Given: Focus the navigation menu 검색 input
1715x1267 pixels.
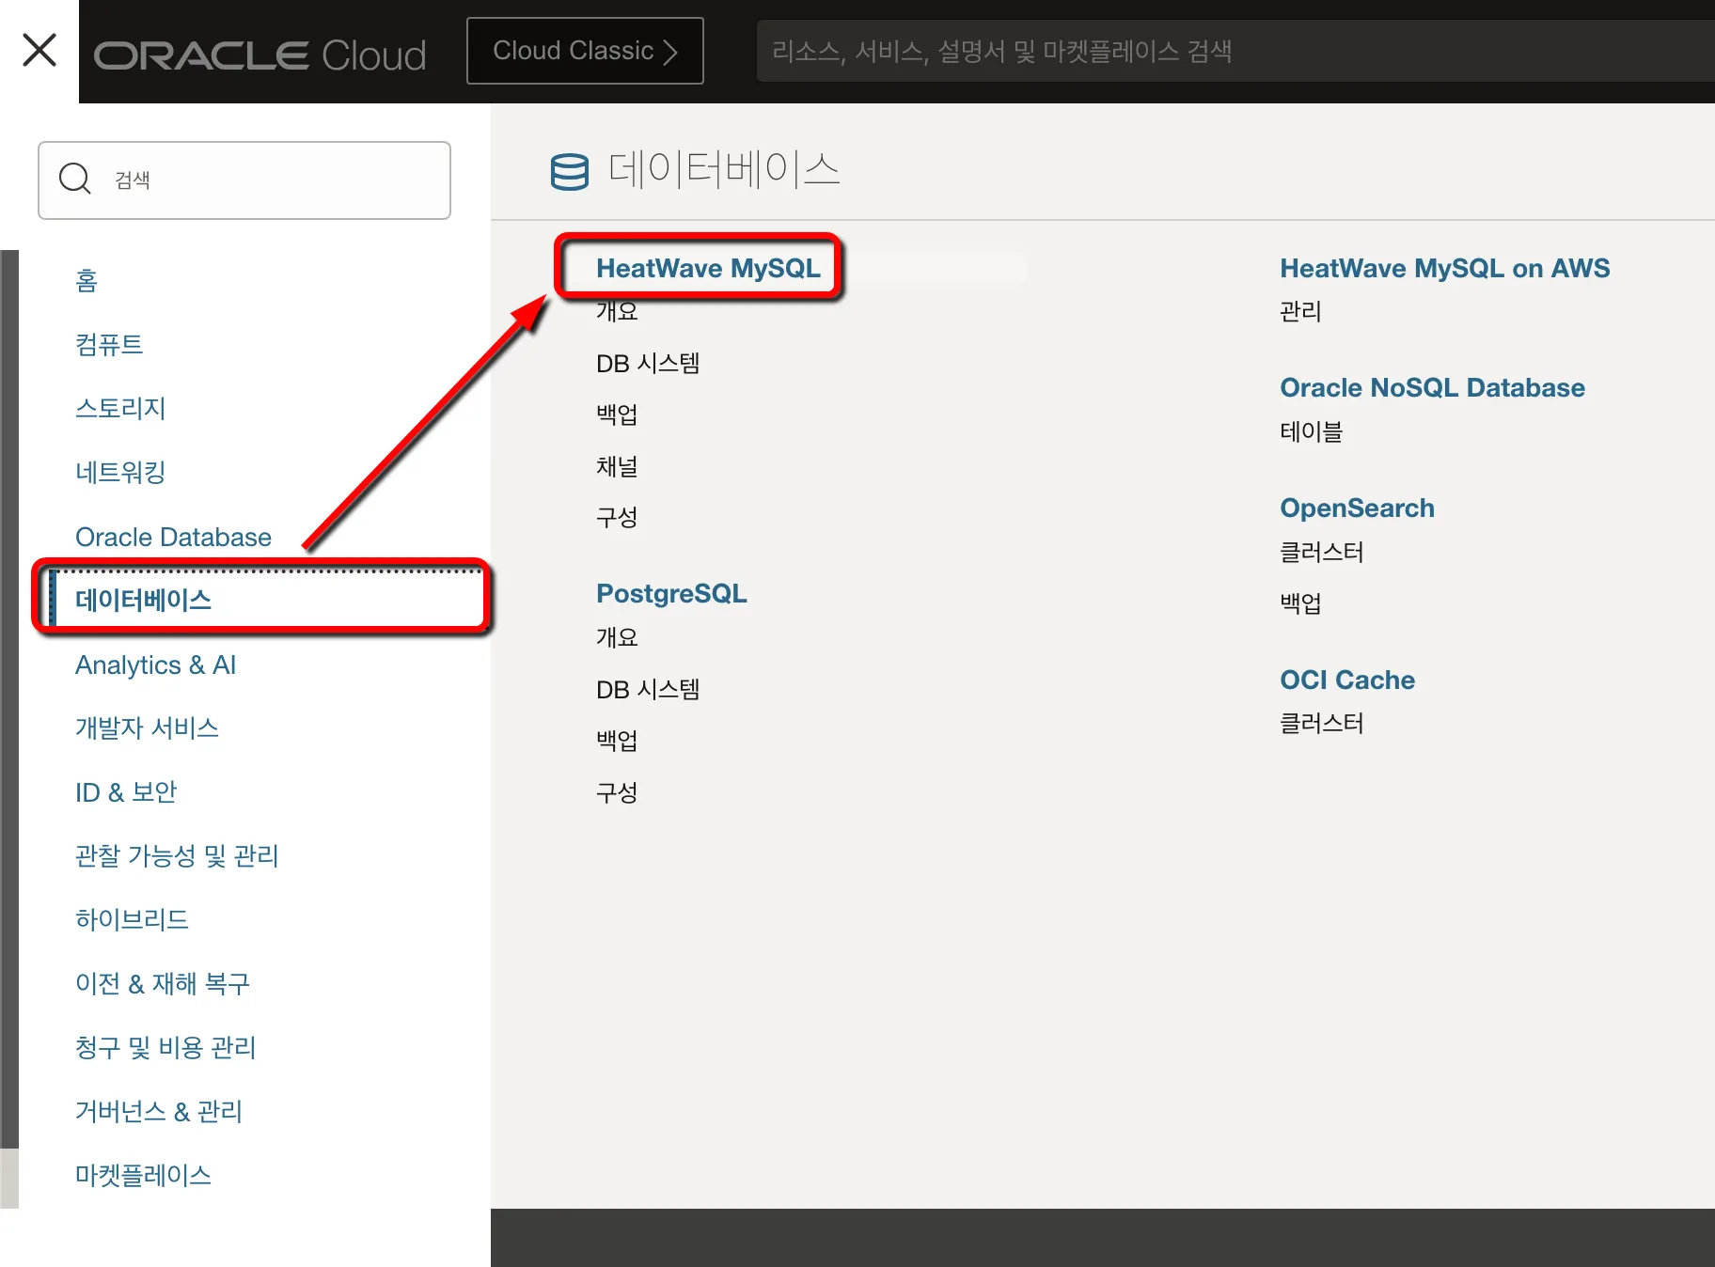Looking at the screenshot, I should [244, 180].
